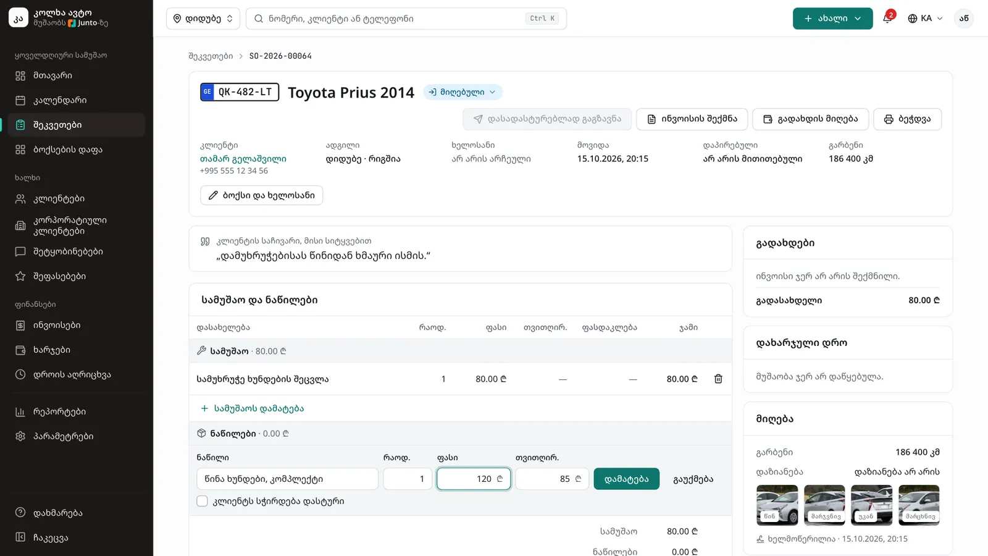Focus the part name field
The width and height of the screenshot is (988, 556).
point(287,479)
